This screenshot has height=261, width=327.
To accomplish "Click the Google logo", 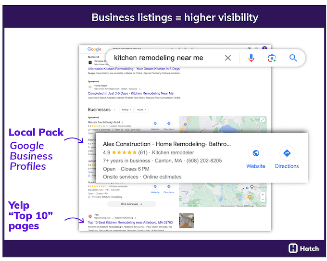I will click(x=94, y=49).
